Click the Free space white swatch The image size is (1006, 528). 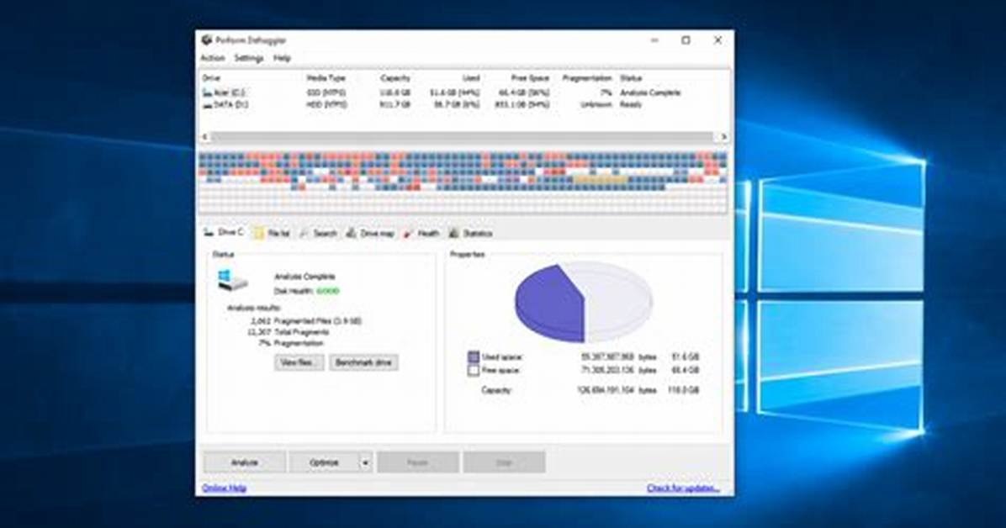pos(474,370)
